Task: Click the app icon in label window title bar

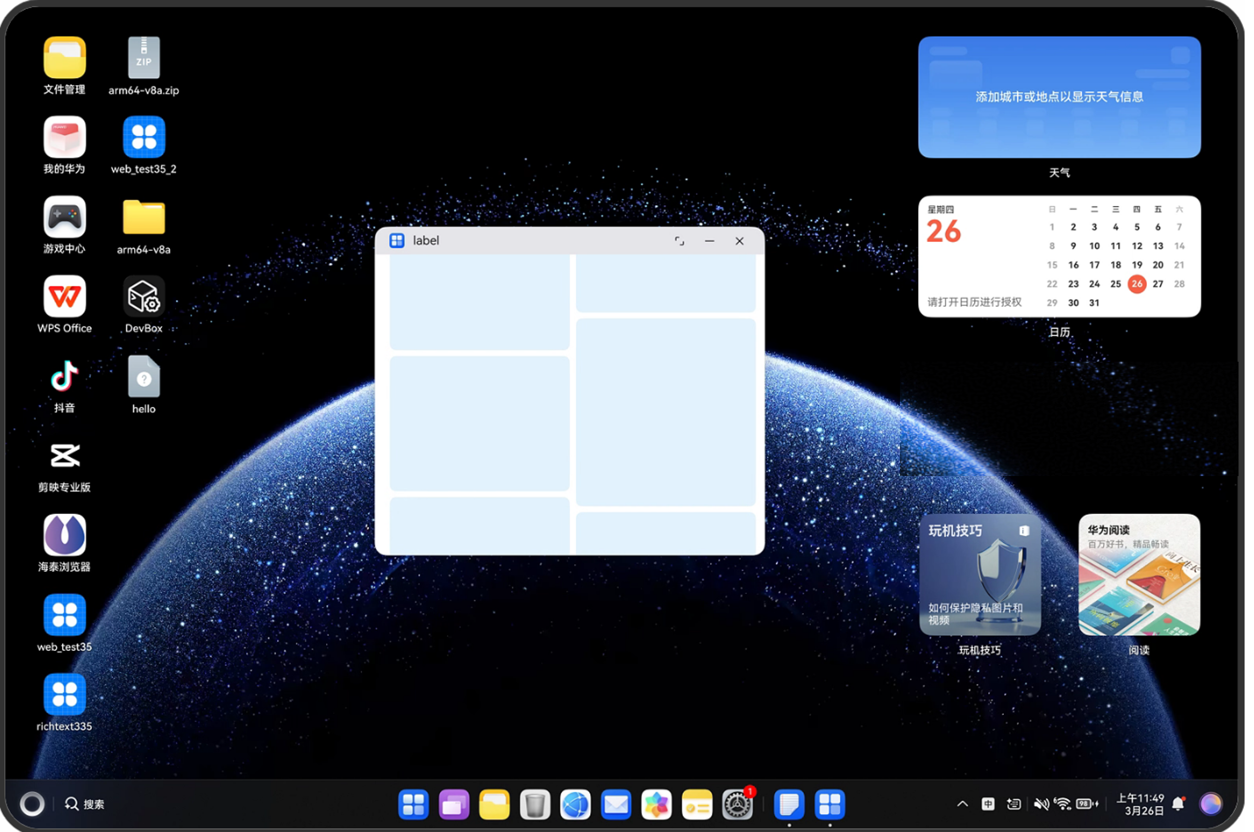Action: [397, 241]
